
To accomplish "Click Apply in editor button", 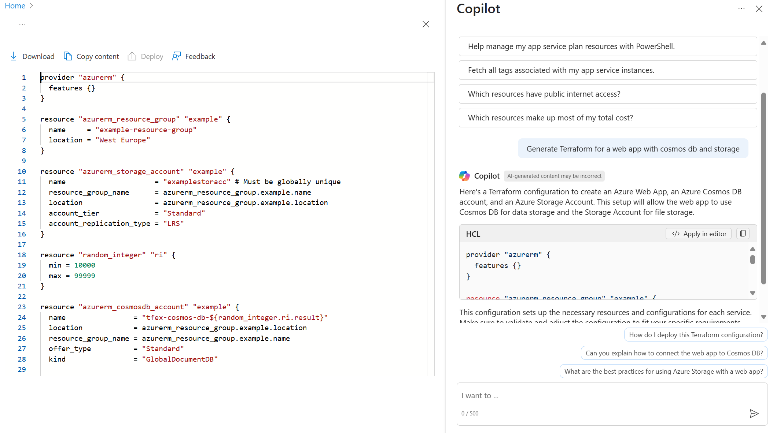I will 699,234.
